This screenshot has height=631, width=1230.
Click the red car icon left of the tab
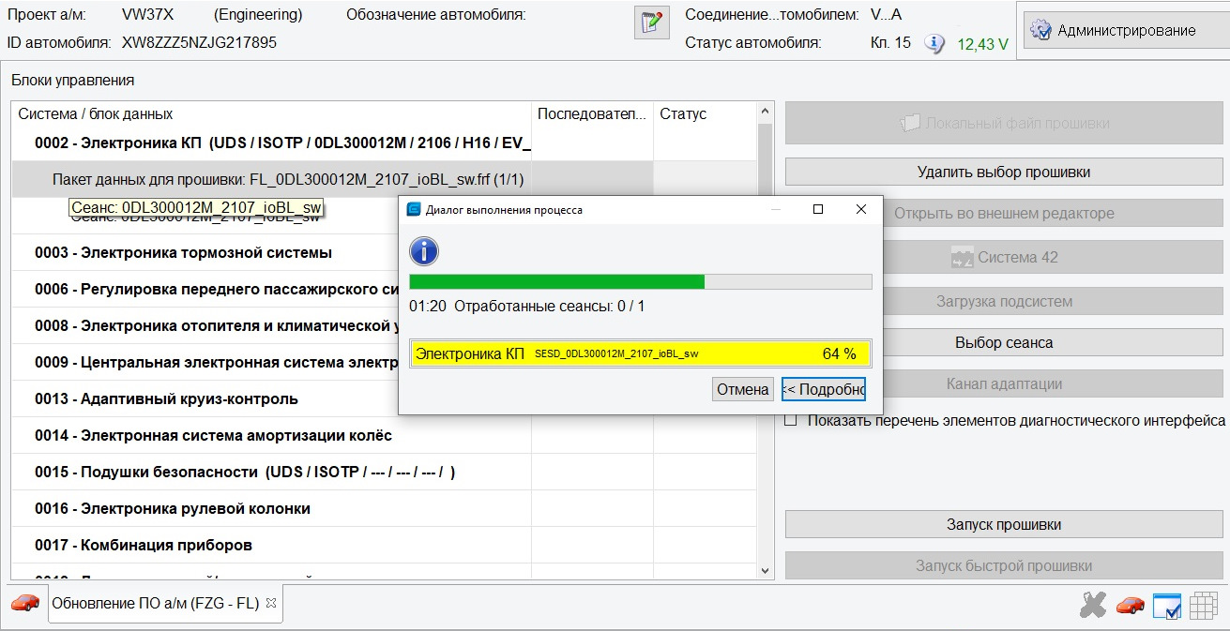[x=24, y=603]
